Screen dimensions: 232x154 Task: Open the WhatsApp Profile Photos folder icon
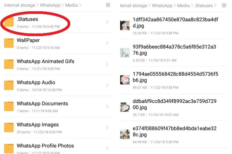pyautogui.click(x=9, y=148)
